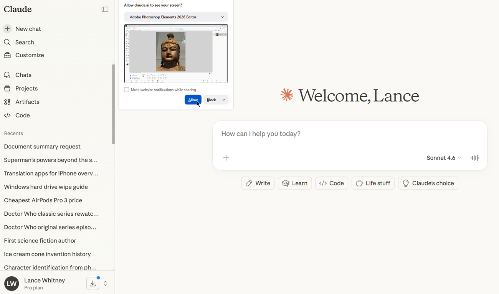Open Windows hard drive wipe guide chat
The width and height of the screenshot is (499, 294).
pyautogui.click(x=46, y=187)
